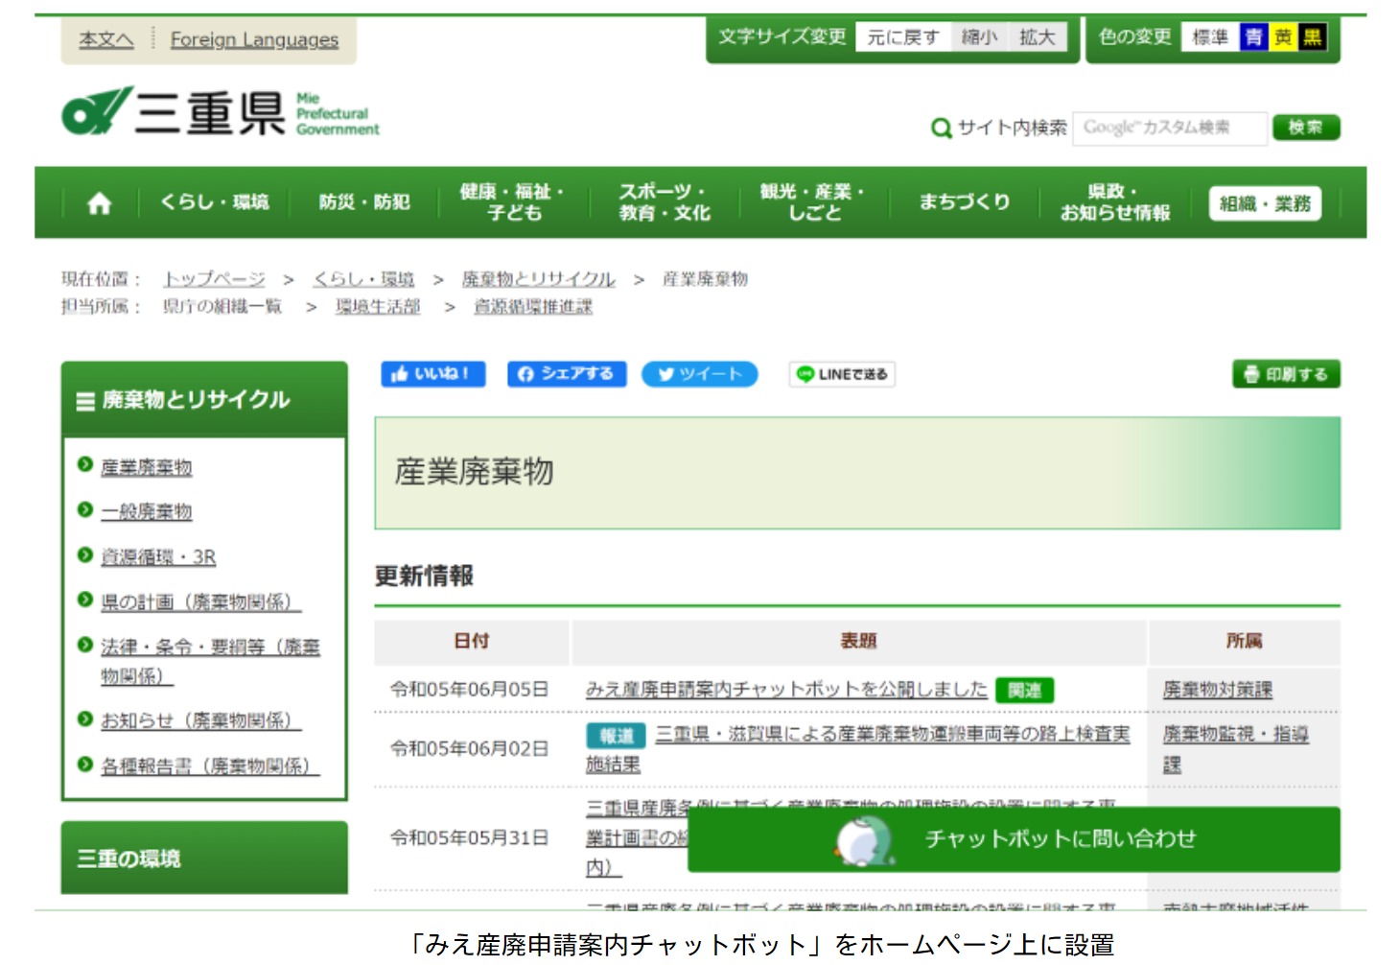The image size is (1400, 965).
Task: Open the 観光・産業・しごと menu
Action: 813,202
